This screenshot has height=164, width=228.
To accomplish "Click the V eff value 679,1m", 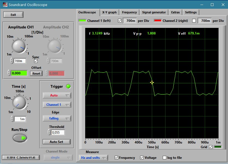I will [x=194, y=33].
